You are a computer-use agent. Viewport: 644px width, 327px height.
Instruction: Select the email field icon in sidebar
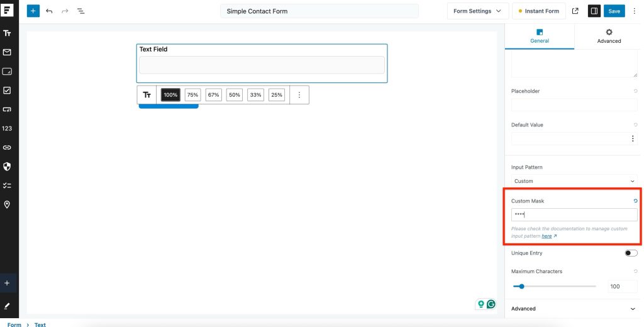7,52
